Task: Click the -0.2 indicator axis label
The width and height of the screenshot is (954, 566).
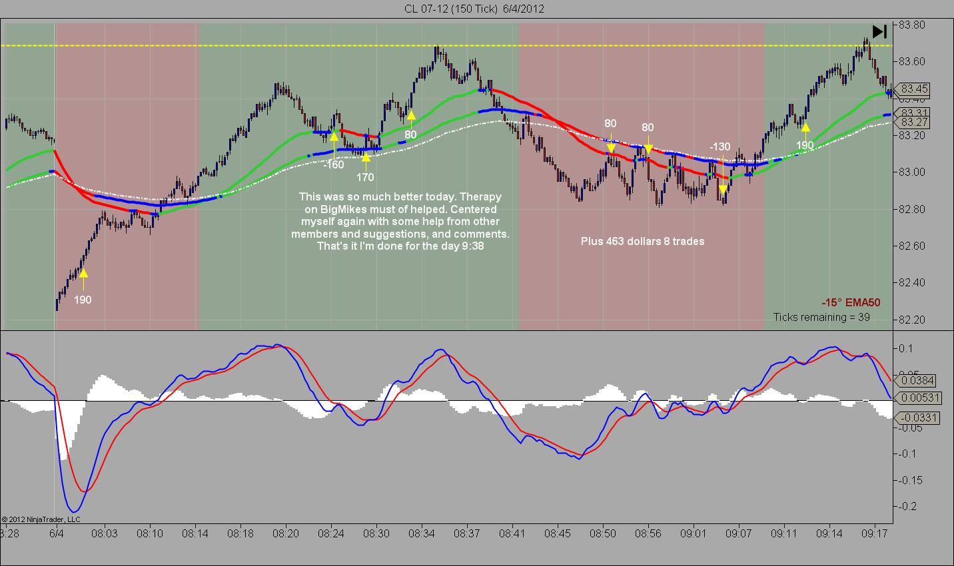Action: pos(907,506)
